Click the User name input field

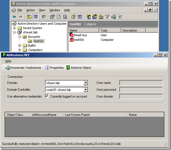[141, 83]
